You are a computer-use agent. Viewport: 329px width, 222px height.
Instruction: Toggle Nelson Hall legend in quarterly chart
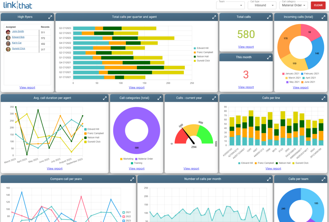tap(201, 57)
